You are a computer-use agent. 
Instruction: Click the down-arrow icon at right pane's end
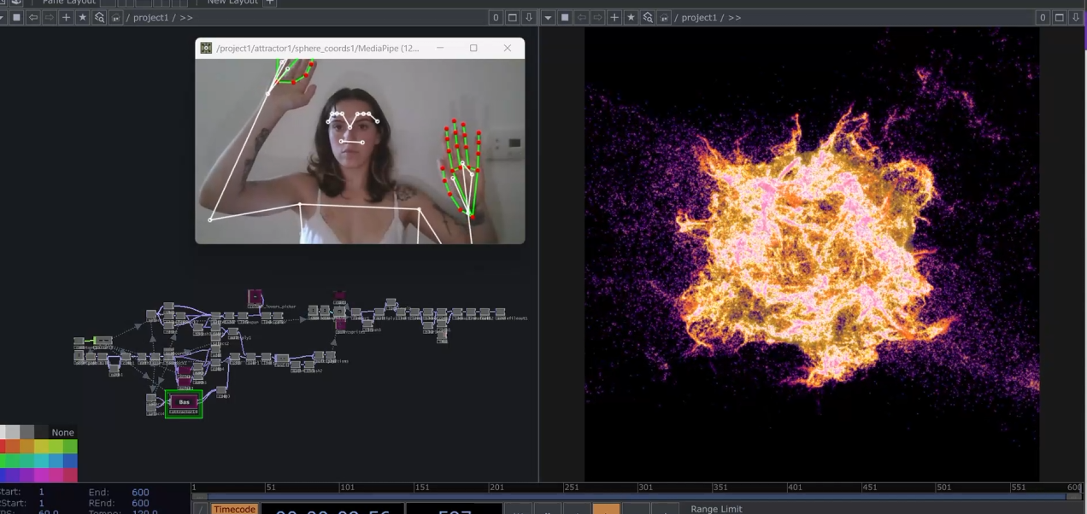click(1076, 17)
